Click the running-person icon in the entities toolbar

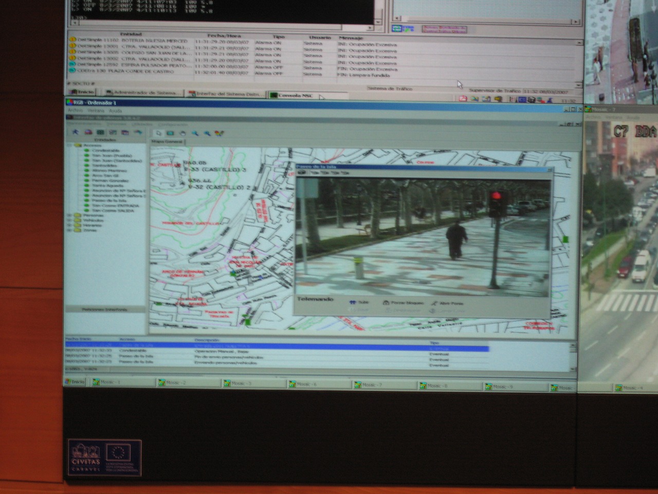pyautogui.click(x=76, y=132)
